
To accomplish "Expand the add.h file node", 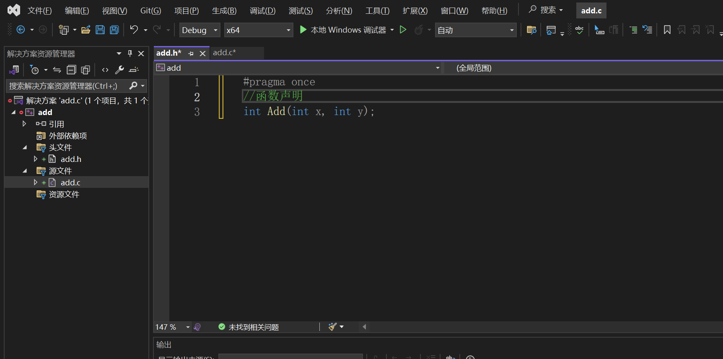I will click(36, 159).
